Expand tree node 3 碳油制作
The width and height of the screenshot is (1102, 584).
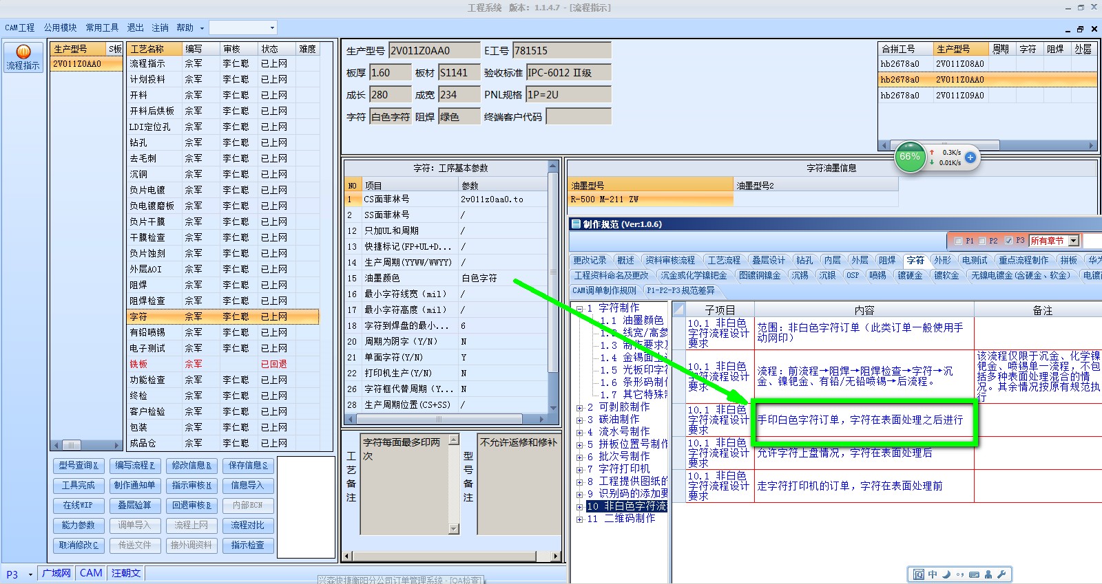[580, 420]
